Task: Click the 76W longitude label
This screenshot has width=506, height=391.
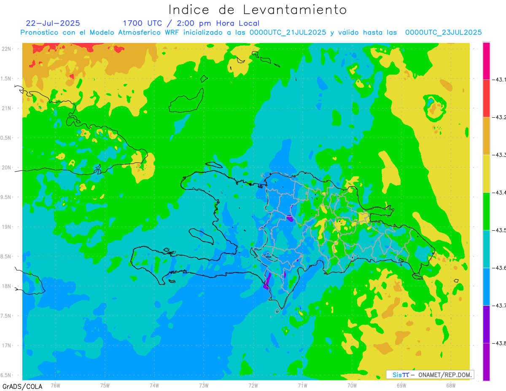Action: tap(55, 386)
